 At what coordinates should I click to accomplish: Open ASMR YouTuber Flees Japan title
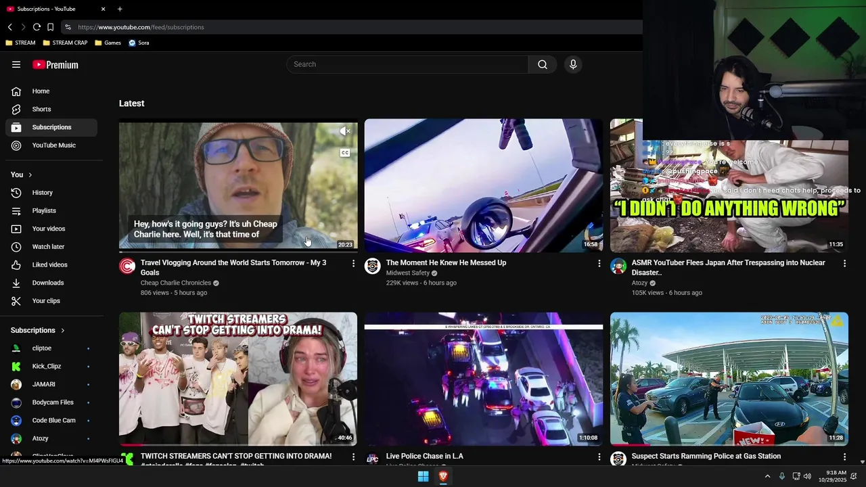[x=729, y=267]
